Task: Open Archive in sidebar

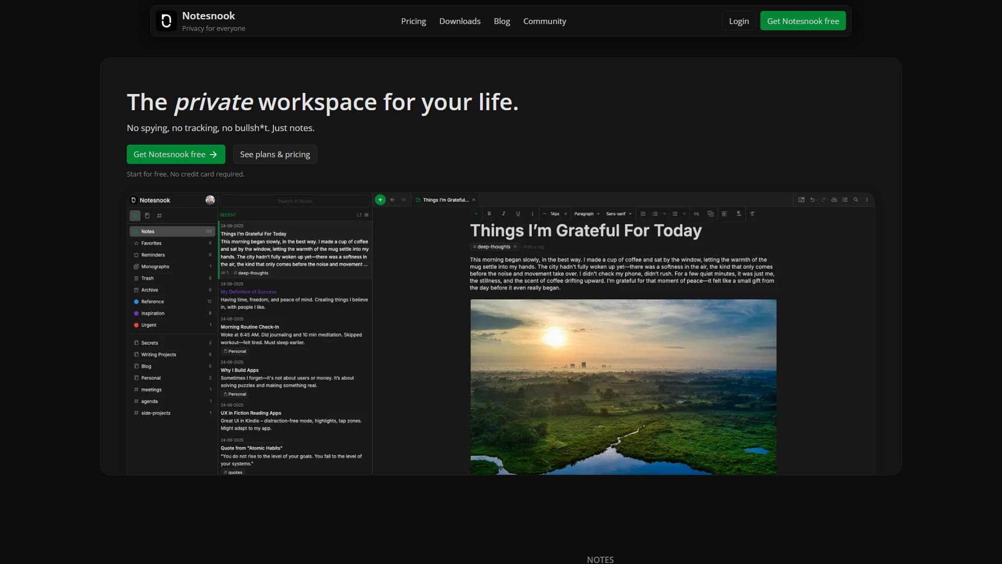Action: pyautogui.click(x=172, y=290)
